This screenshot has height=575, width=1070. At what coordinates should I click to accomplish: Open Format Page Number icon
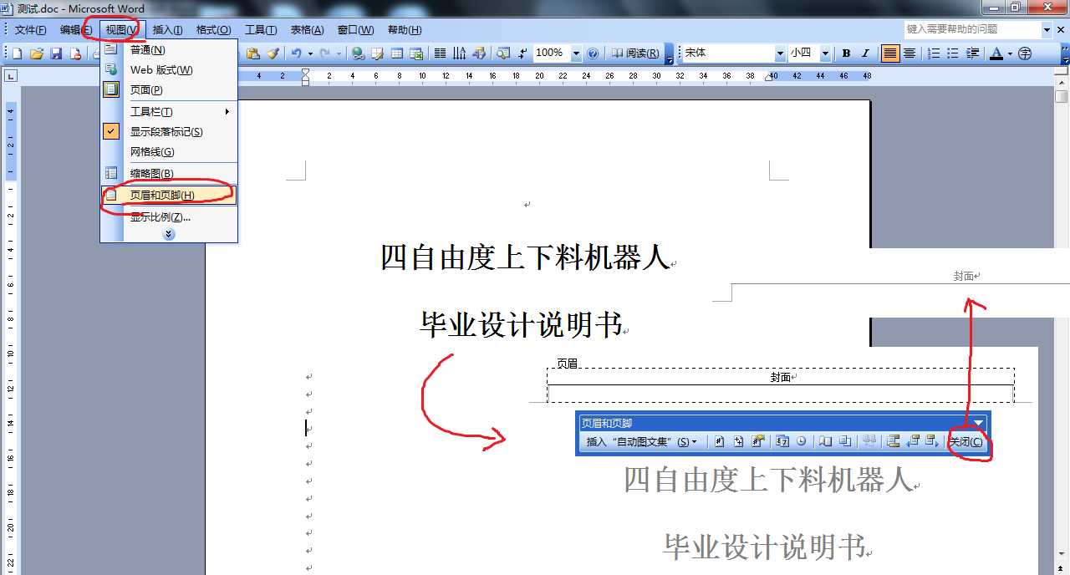click(x=757, y=441)
